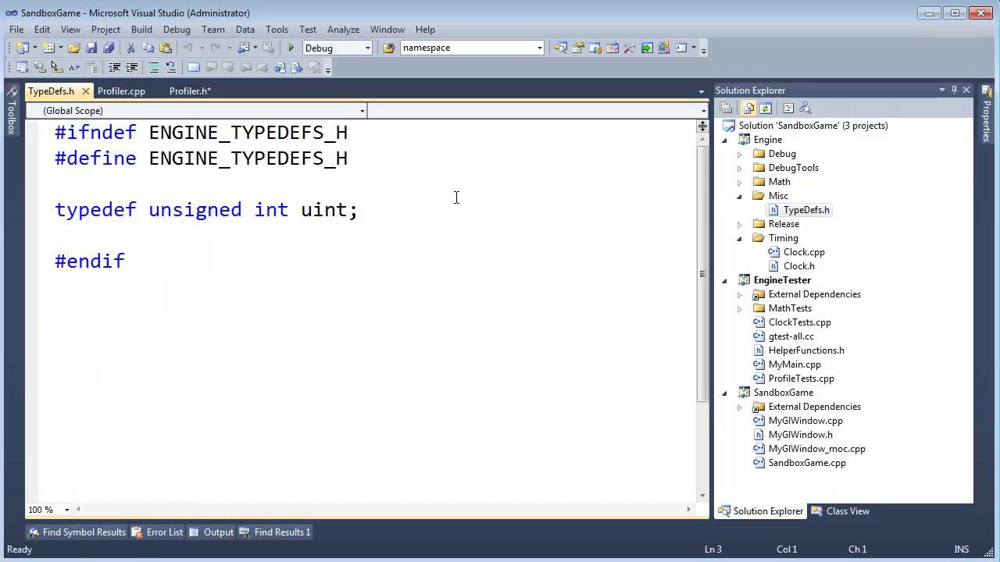Select Clock.cpp in Solution Explorer
The height and width of the screenshot is (562, 1000).
[x=804, y=252]
